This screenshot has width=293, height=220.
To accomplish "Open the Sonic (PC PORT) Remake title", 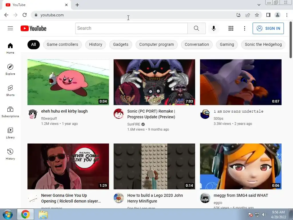I will point(151,114).
